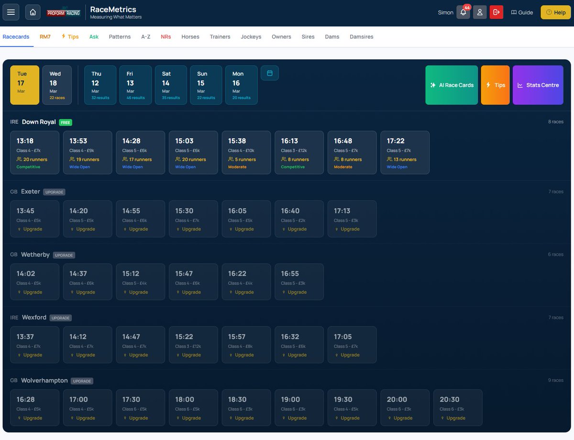Image resolution: width=574 pixels, height=440 pixels.
Task: Click the UPGRADE badge next to Wexford
Action: point(61,318)
